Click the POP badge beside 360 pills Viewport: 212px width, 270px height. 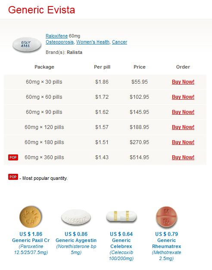(x=13, y=157)
